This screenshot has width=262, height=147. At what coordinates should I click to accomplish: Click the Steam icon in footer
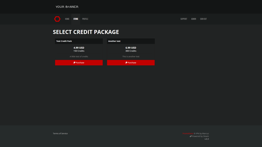191,136
